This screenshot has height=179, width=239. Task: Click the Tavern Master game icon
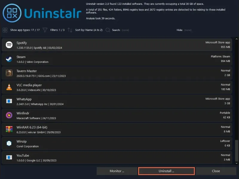tap(9, 73)
